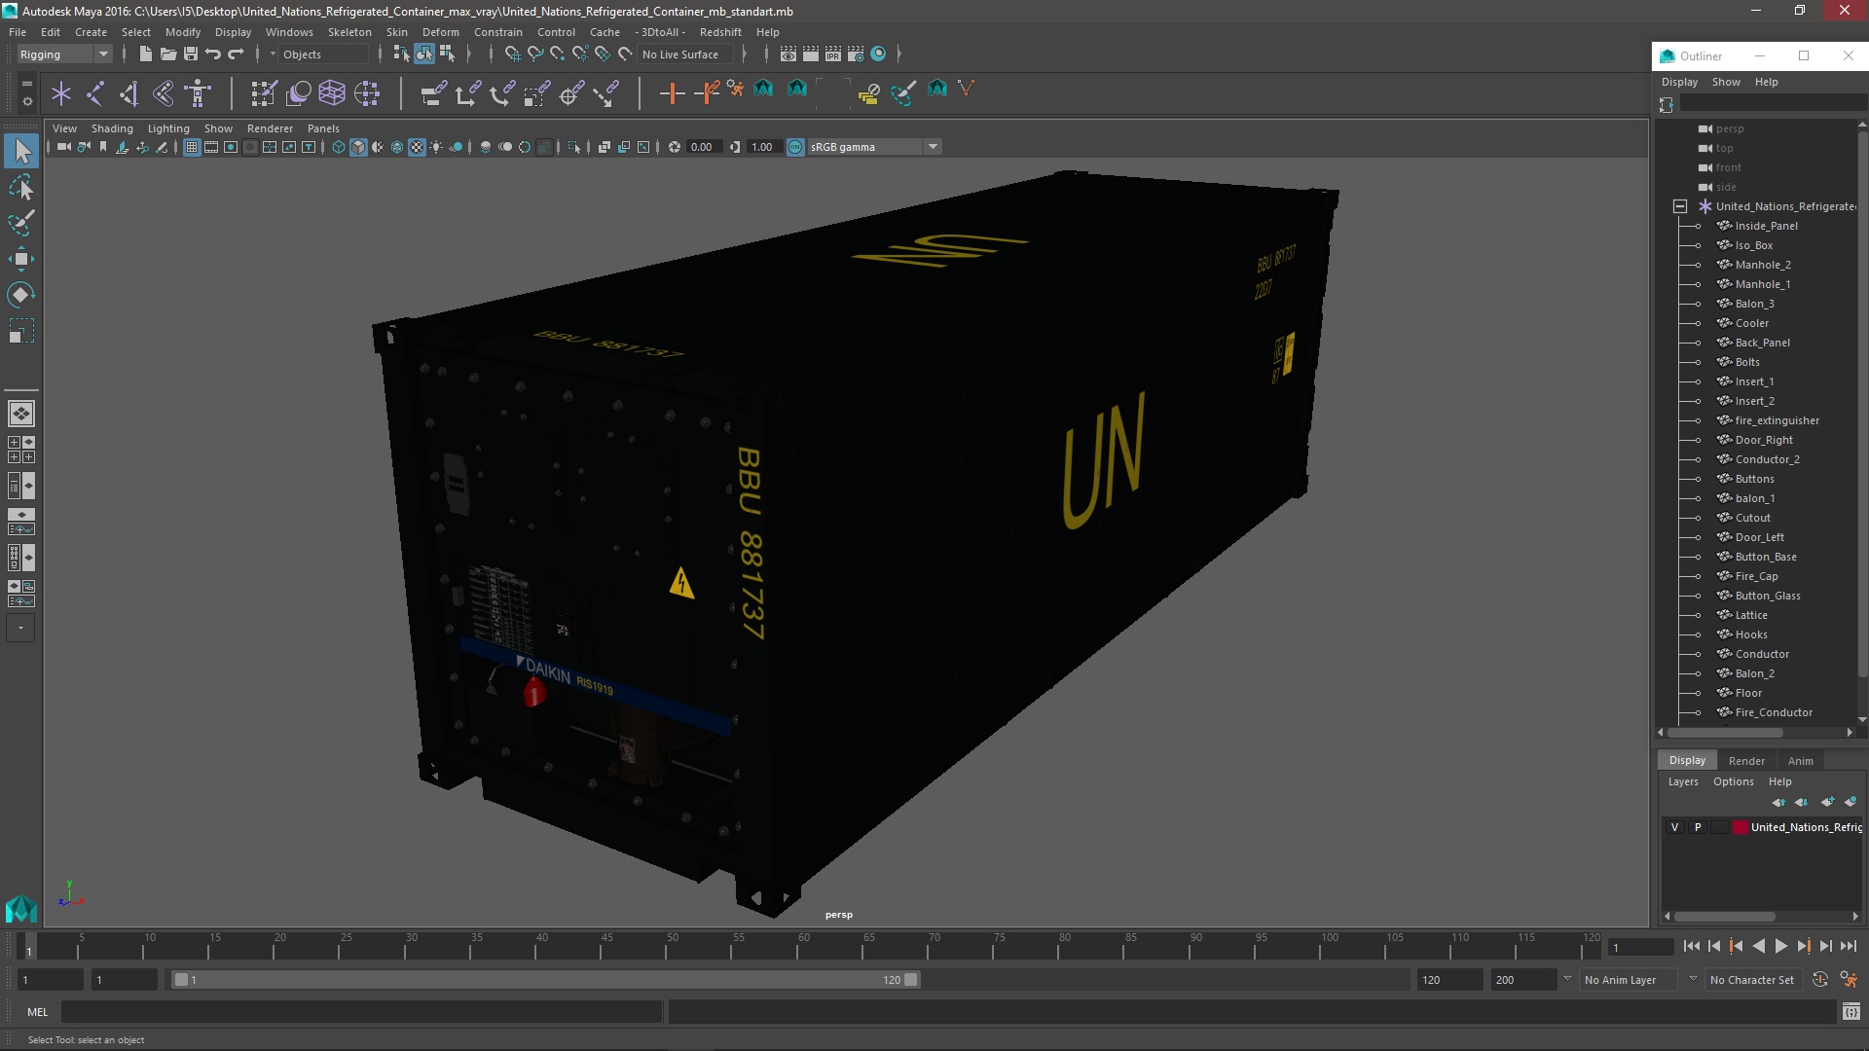The height and width of the screenshot is (1051, 1869).
Task: Click frame 60 on the time slider
Action: click(x=803, y=946)
